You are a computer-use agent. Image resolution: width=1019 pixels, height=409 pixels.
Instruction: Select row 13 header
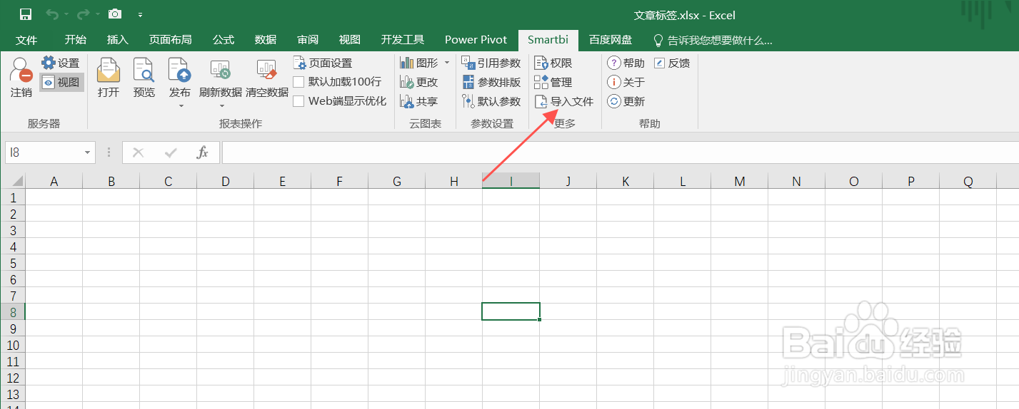pyautogui.click(x=13, y=394)
